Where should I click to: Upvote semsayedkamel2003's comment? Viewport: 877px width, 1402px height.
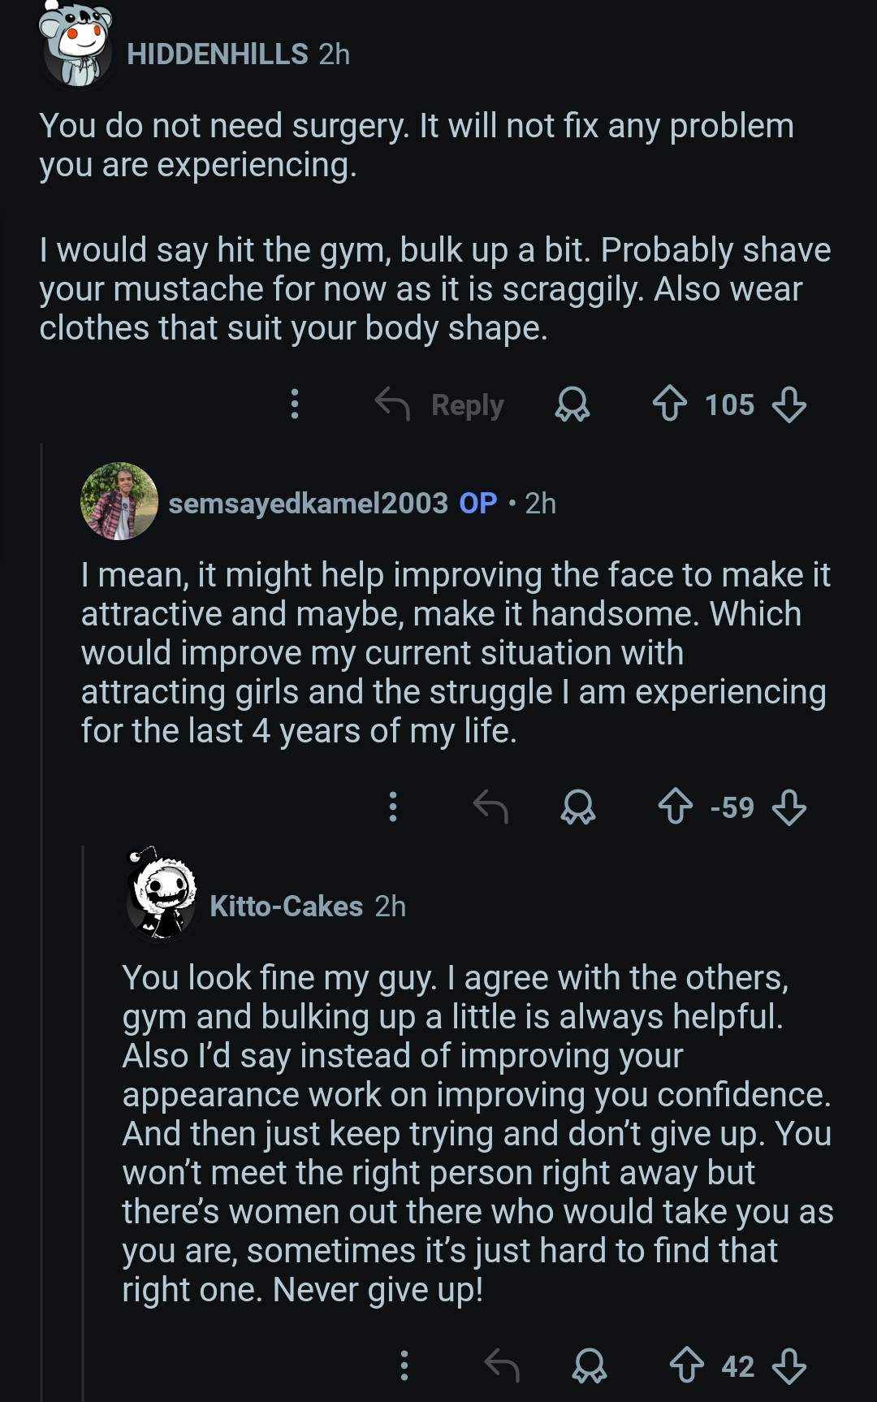point(676,807)
